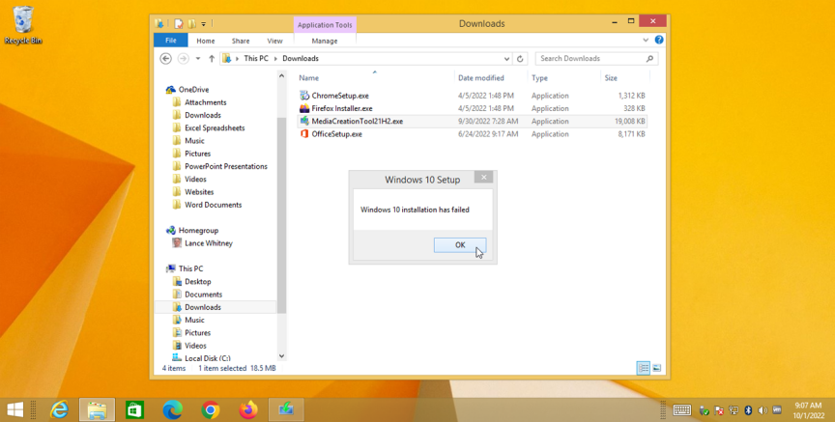Open the Recycle Bin desktop icon

[23, 25]
